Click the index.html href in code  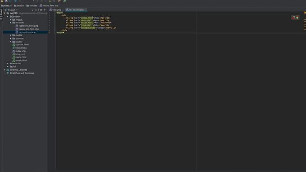click(87, 18)
